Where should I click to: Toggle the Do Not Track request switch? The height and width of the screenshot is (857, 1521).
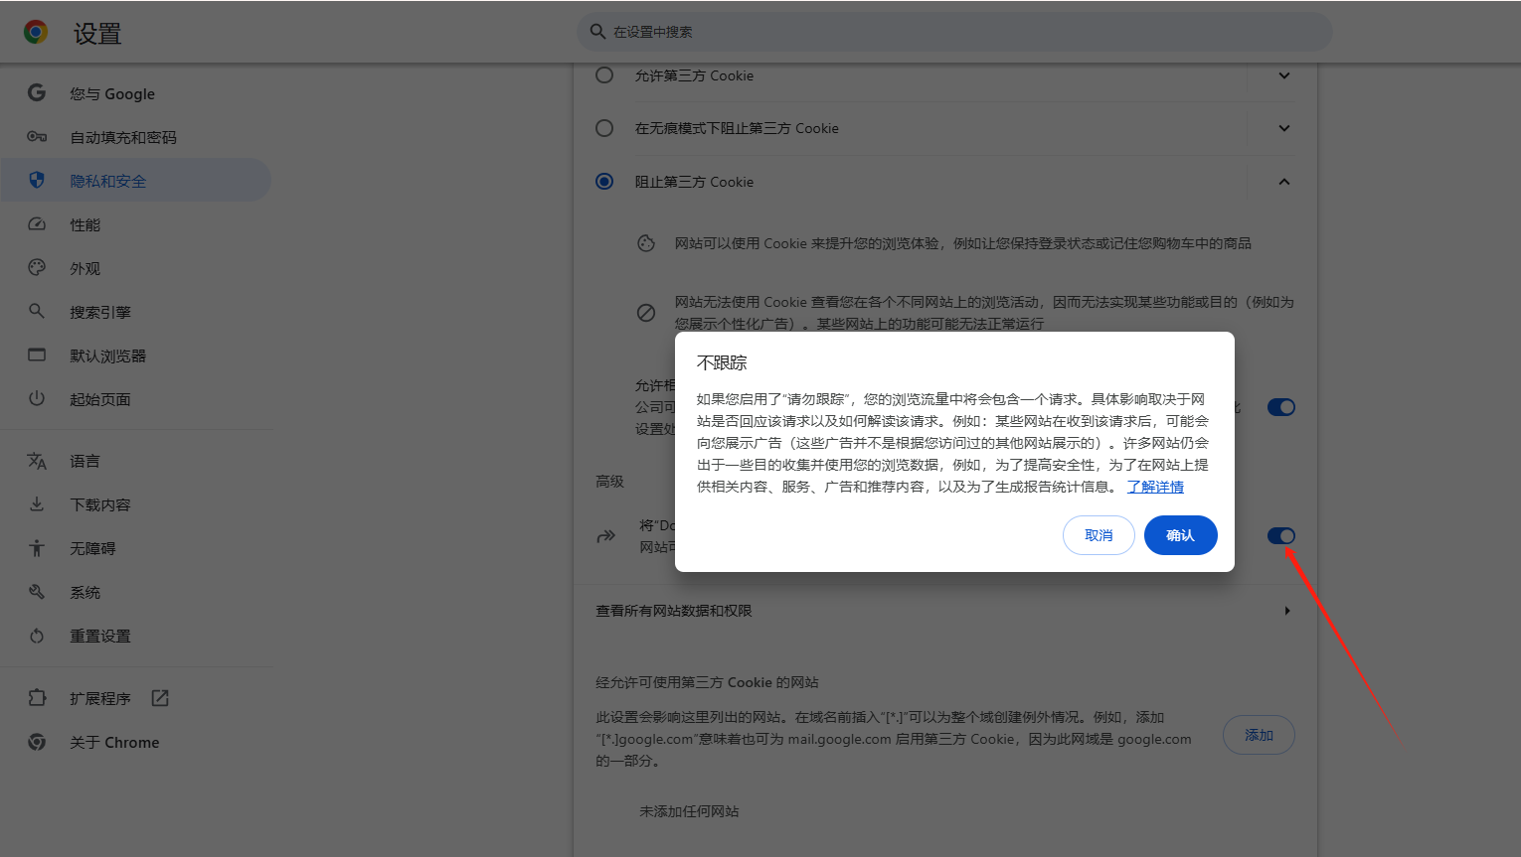click(1281, 536)
